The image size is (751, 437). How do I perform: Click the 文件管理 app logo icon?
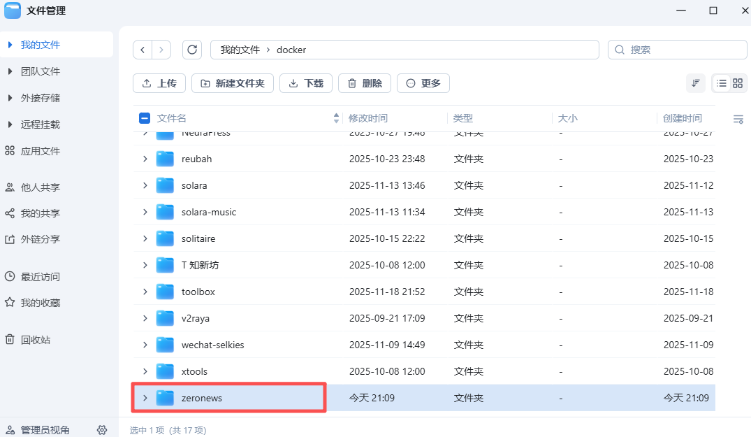click(12, 10)
